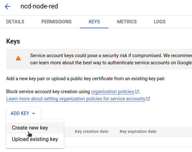Sort by Key expiration date column

138,132
